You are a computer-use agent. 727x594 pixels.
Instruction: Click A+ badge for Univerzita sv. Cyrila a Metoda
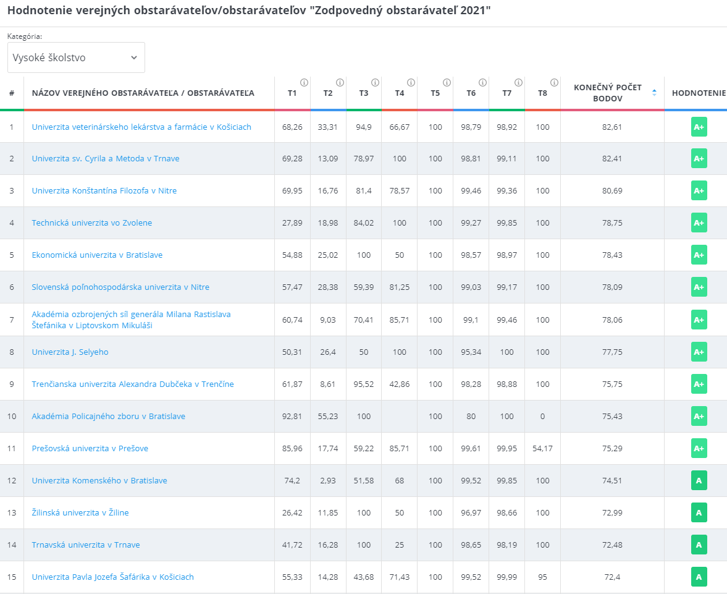click(699, 158)
